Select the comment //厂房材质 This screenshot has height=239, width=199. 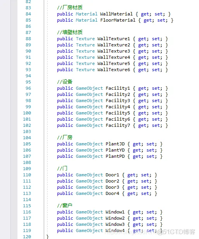click(70, 7)
